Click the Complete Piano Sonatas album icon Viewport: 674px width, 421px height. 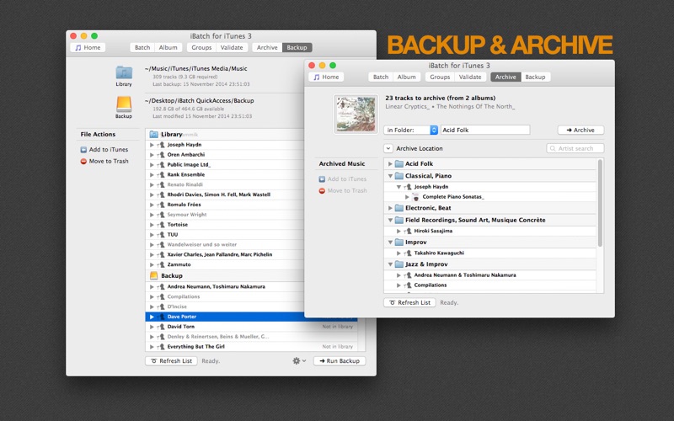coord(415,197)
